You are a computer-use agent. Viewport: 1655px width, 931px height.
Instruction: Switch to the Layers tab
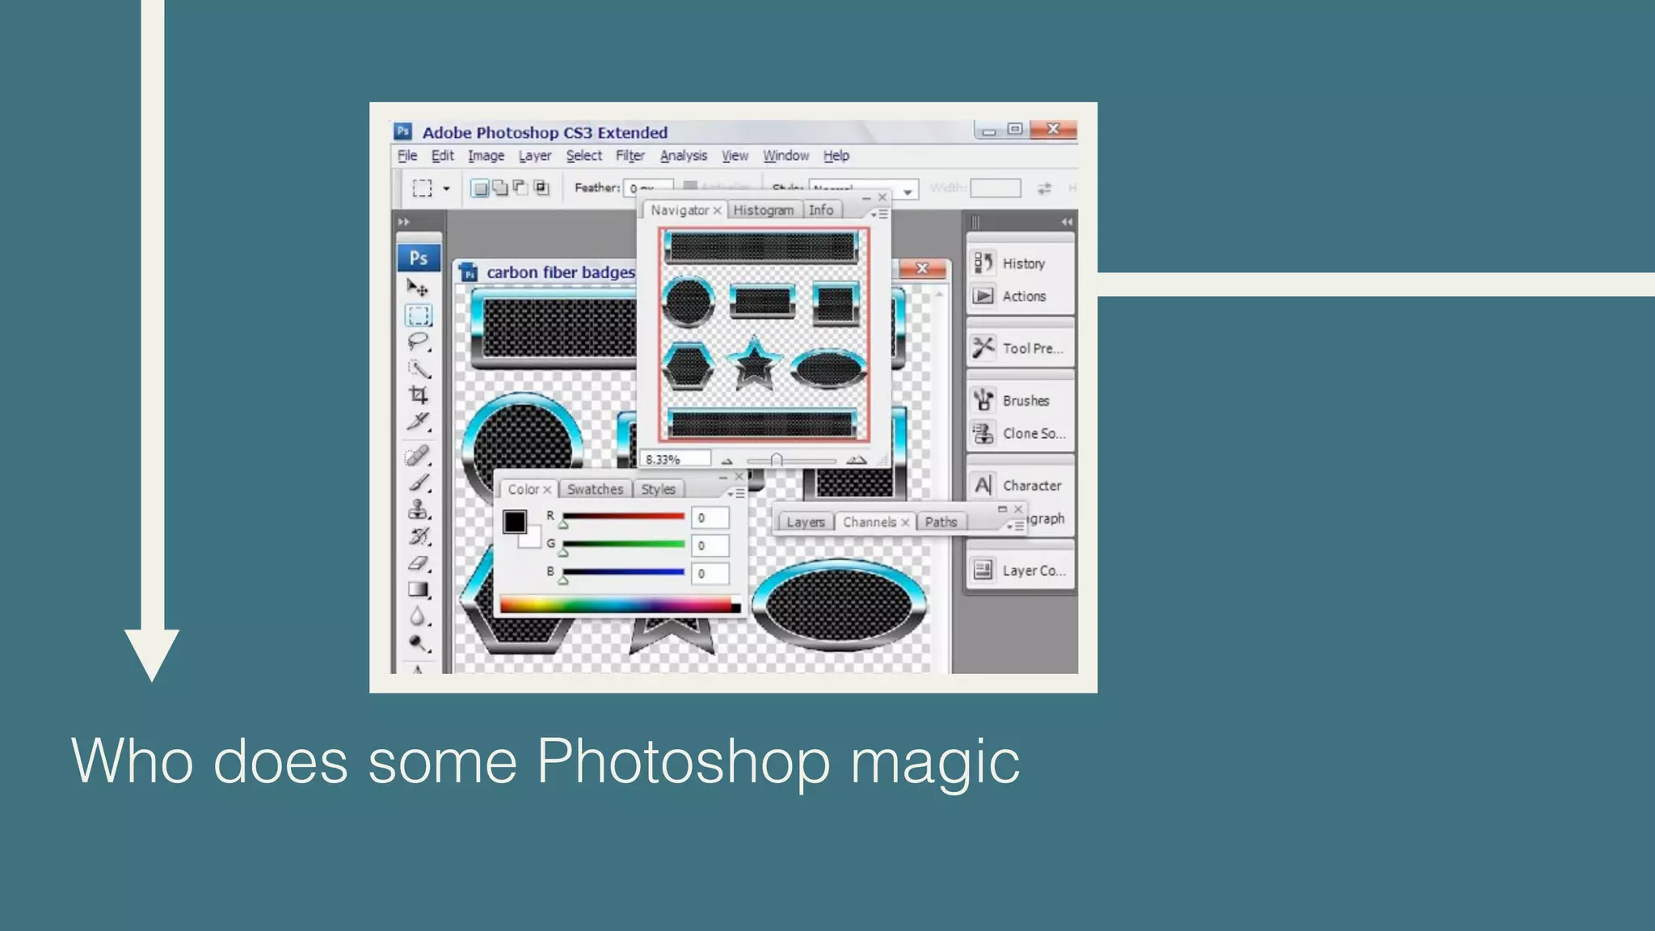[806, 523]
